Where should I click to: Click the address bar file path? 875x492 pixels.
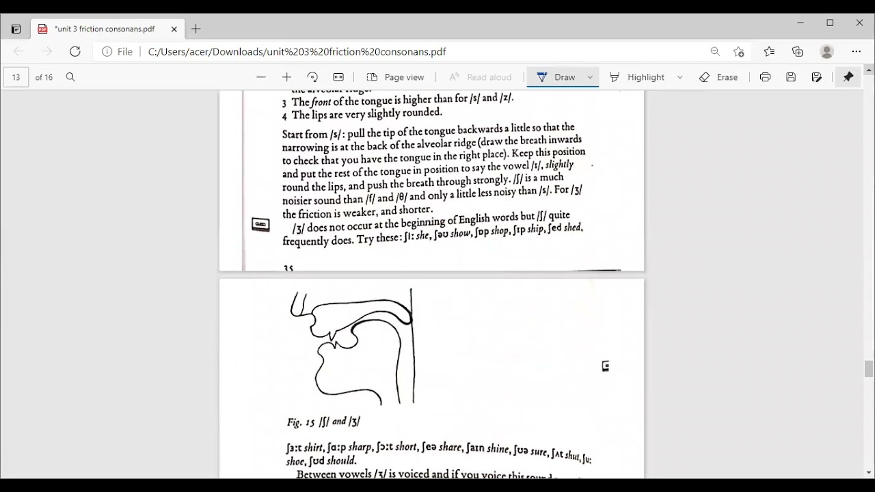[x=297, y=51]
